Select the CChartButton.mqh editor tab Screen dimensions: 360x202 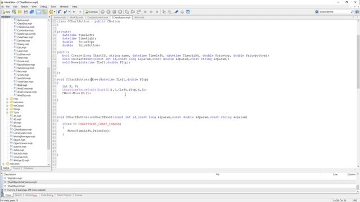tap(121, 17)
